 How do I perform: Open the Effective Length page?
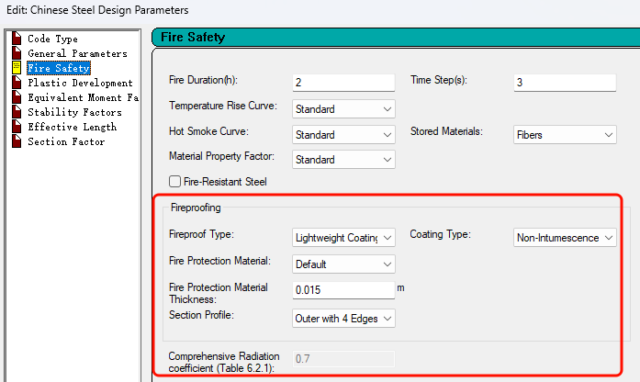click(73, 127)
